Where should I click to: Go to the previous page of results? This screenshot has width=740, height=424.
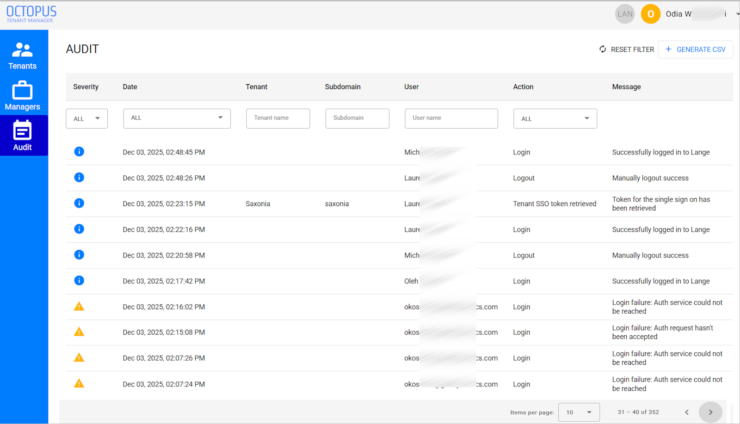(x=687, y=412)
